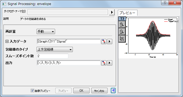Image resolution: width=183 pixels, height=97 pixels.
Task: Click the スムーズポイント数 field showing 2
Action: click(x=52, y=56)
